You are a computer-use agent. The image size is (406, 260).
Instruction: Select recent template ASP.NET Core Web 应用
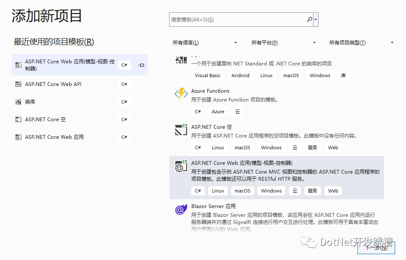[80, 137]
